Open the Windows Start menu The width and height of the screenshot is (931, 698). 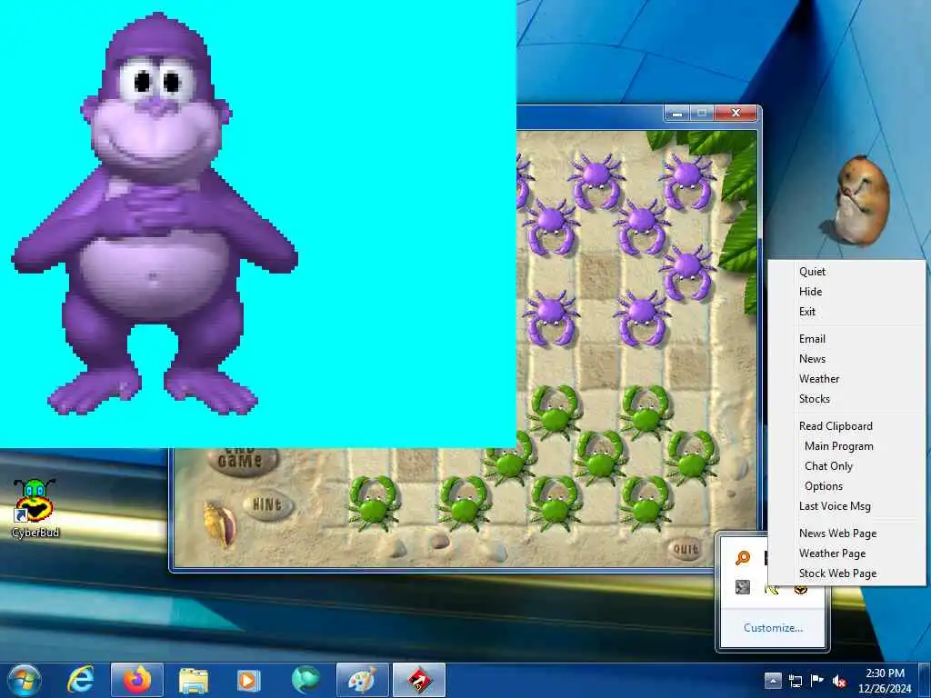(25, 680)
